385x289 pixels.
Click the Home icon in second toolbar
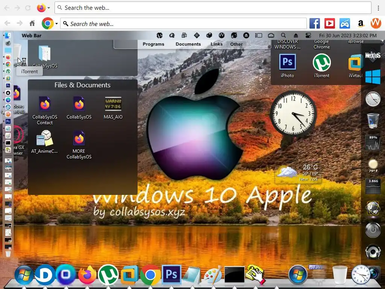(x=32, y=23)
